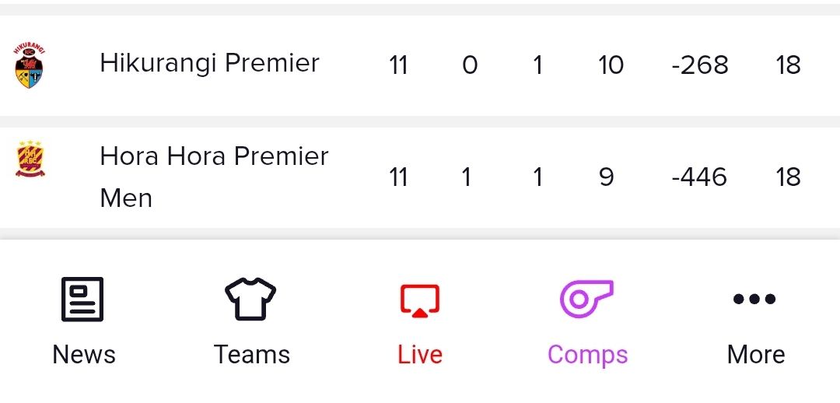
Task: Select Hora Hora's 9 losses value
Action: [607, 177]
